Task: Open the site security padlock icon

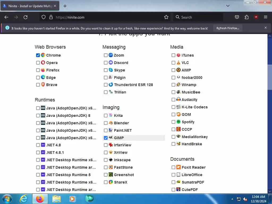Action: (51, 17)
